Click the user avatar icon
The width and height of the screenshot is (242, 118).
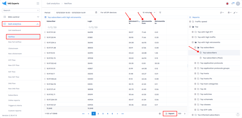[x=238, y=3]
